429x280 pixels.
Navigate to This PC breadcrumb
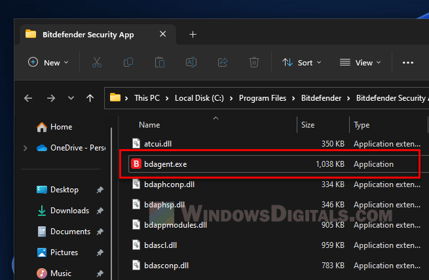pyautogui.click(x=147, y=98)
